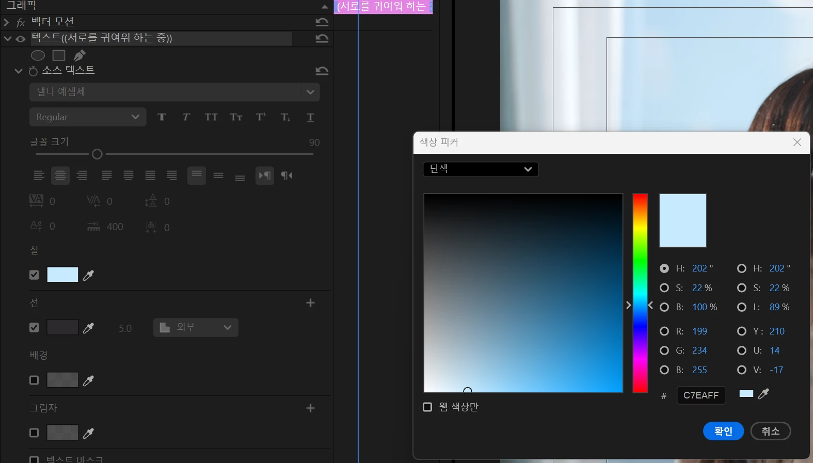Reset the Vector Motion (벡터 모션) effect
813x463 pixels.
[322, 22]
